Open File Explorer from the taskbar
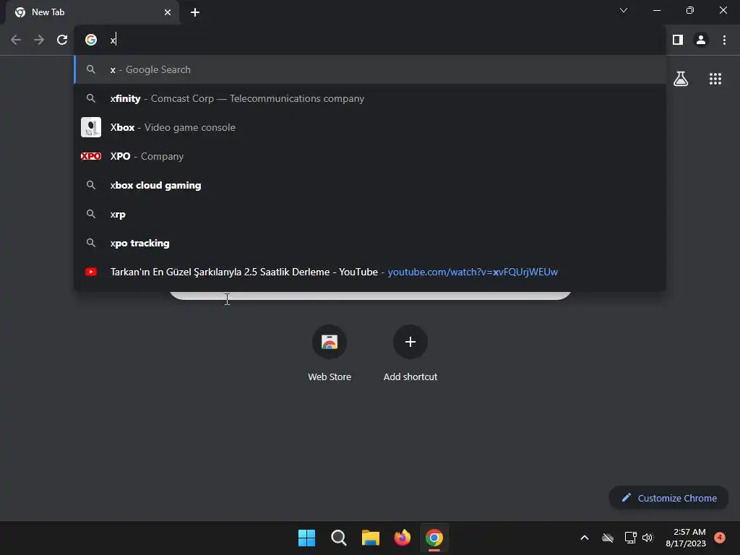Viewport: 740px width, 555px height. 371,538
